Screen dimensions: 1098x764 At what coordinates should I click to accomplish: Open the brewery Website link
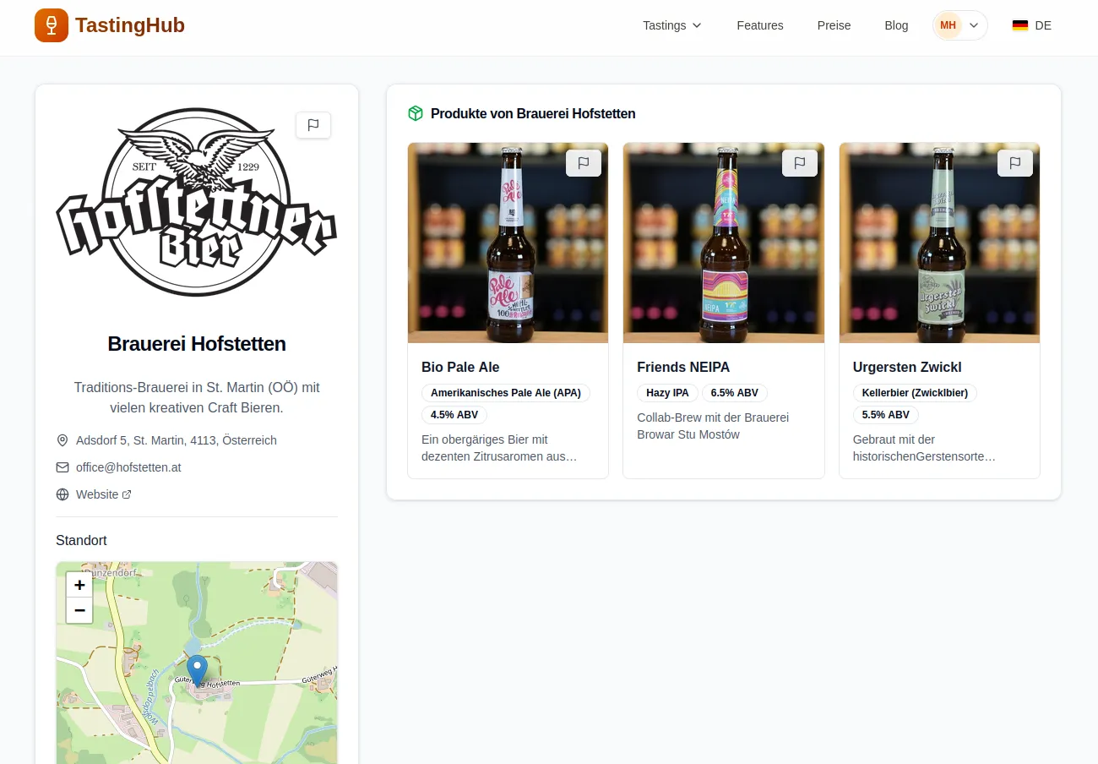point(98,494)
